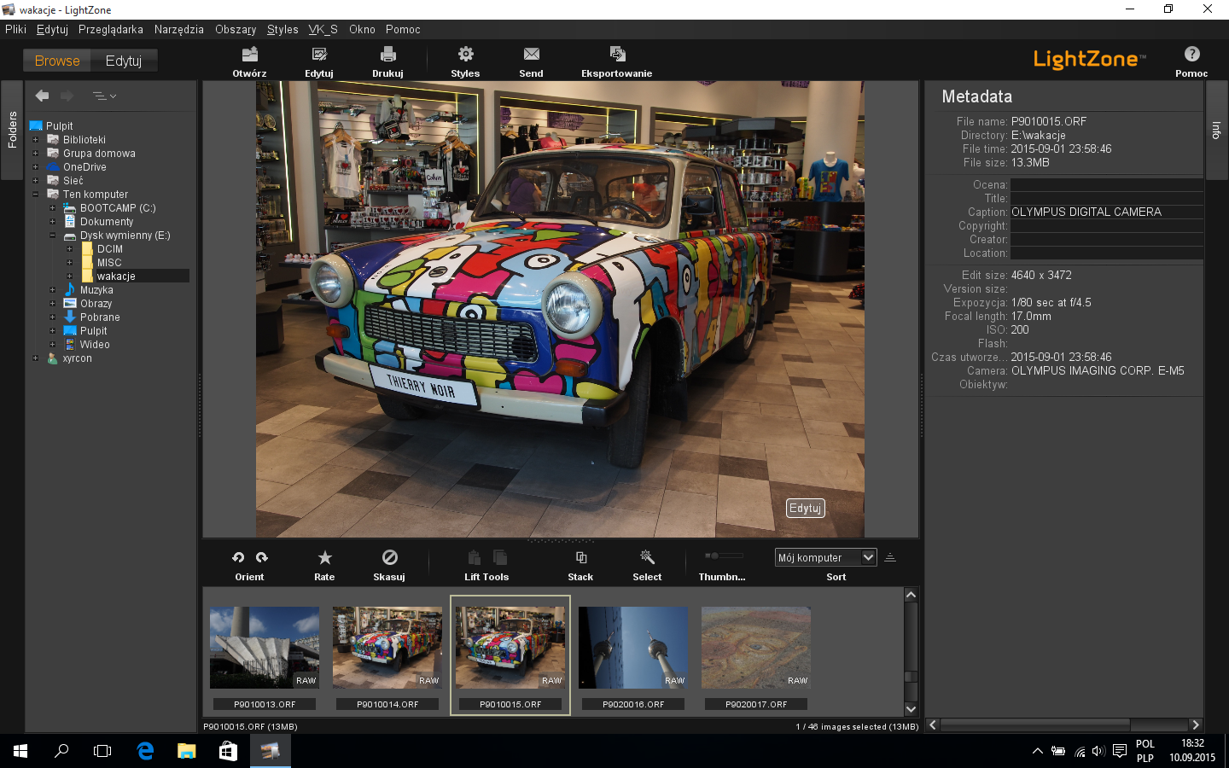Open Windows Start menu
This screenshot has width=1229, height=768.
(20, 751)
